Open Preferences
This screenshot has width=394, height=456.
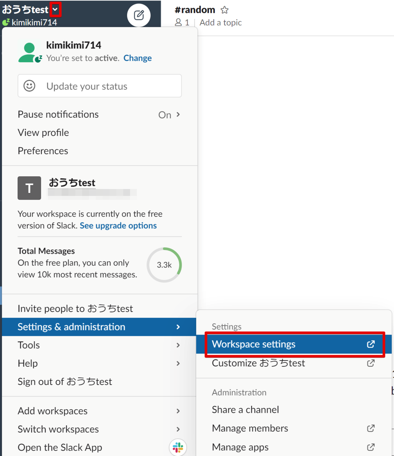[100, 151]
